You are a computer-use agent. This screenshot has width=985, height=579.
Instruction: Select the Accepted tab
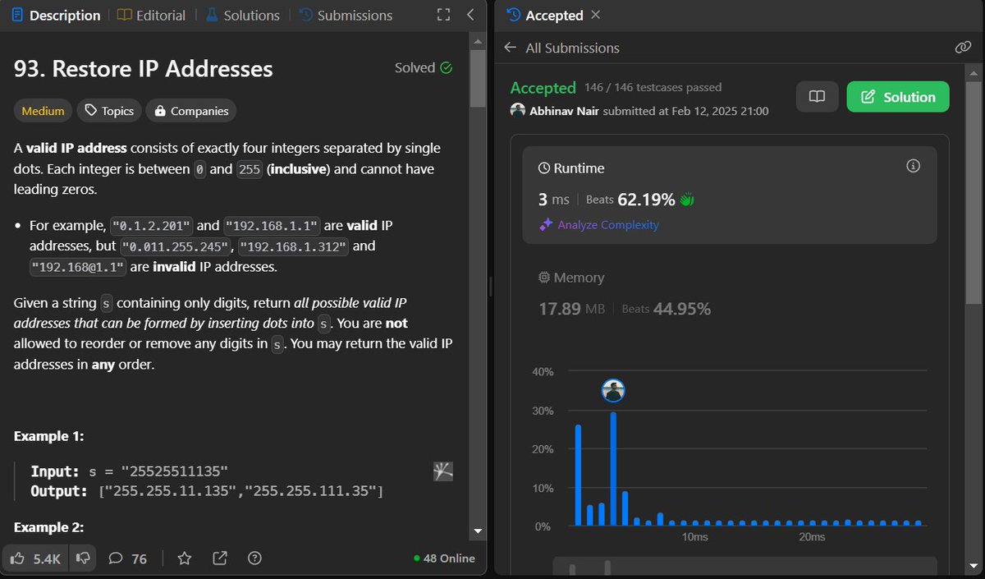[x=545, y=15]
